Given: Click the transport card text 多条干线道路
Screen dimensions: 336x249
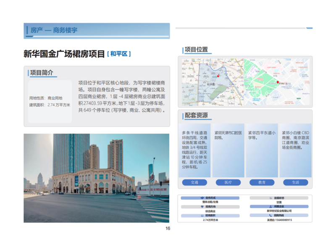Looking at the screenshot, I should [194, 150].
